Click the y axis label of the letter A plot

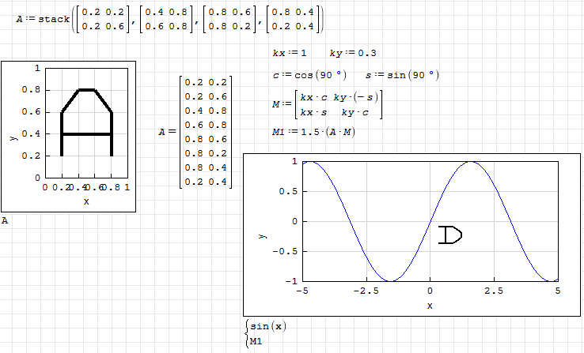coord(13,136)
